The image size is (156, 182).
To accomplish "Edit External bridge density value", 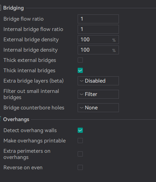I will 98,40.
